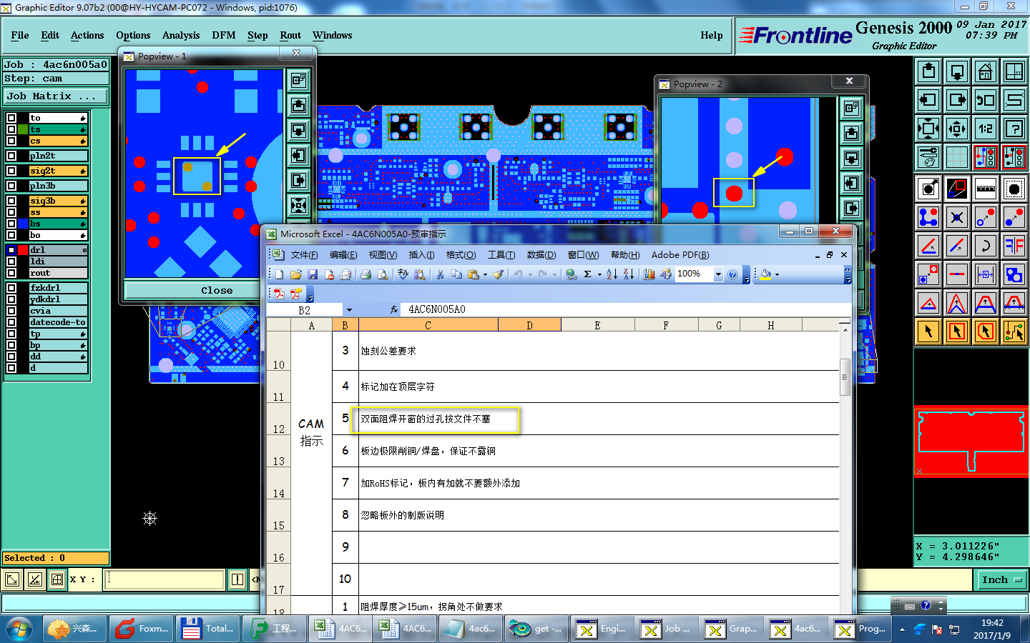Click the Help menu in Genesis
This screenshot has width=1030, height=643.
pos(711,35)
